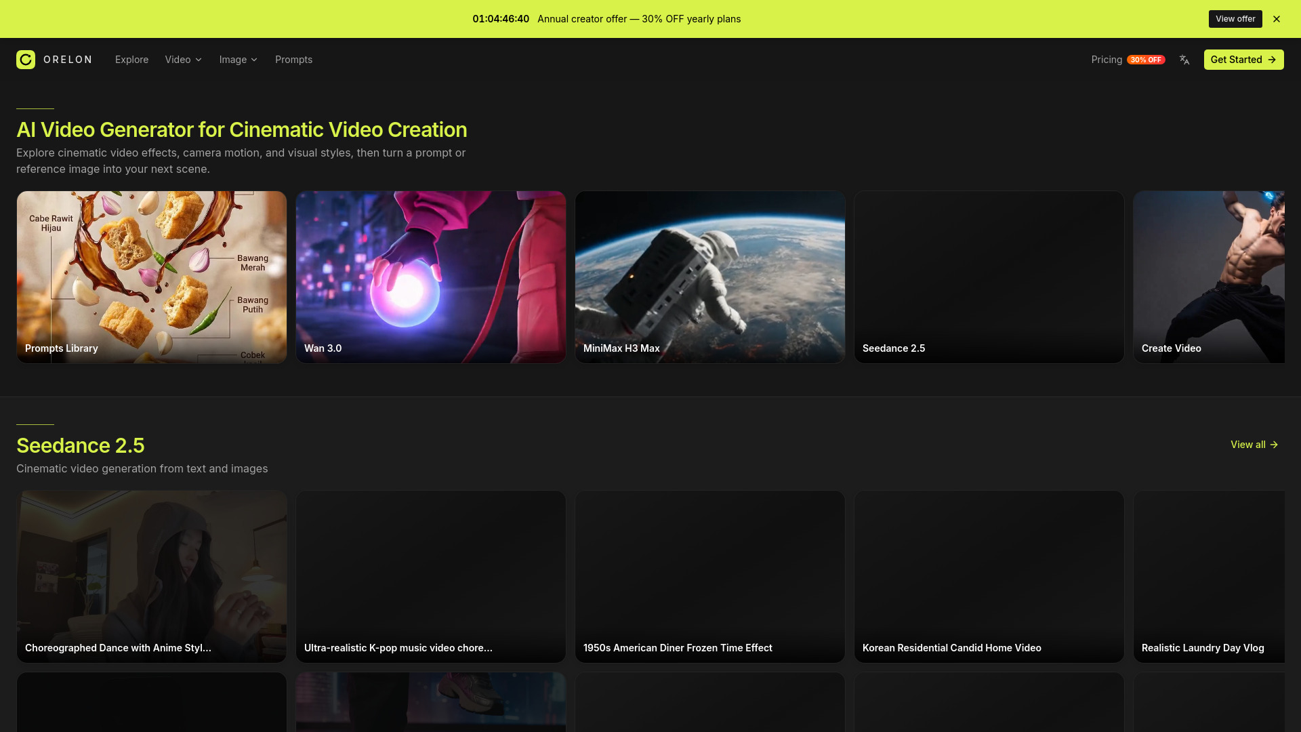Open Choreographed Dance with Anime Style video
This screenshot has height=732, width=1301.
coord(152,577)
